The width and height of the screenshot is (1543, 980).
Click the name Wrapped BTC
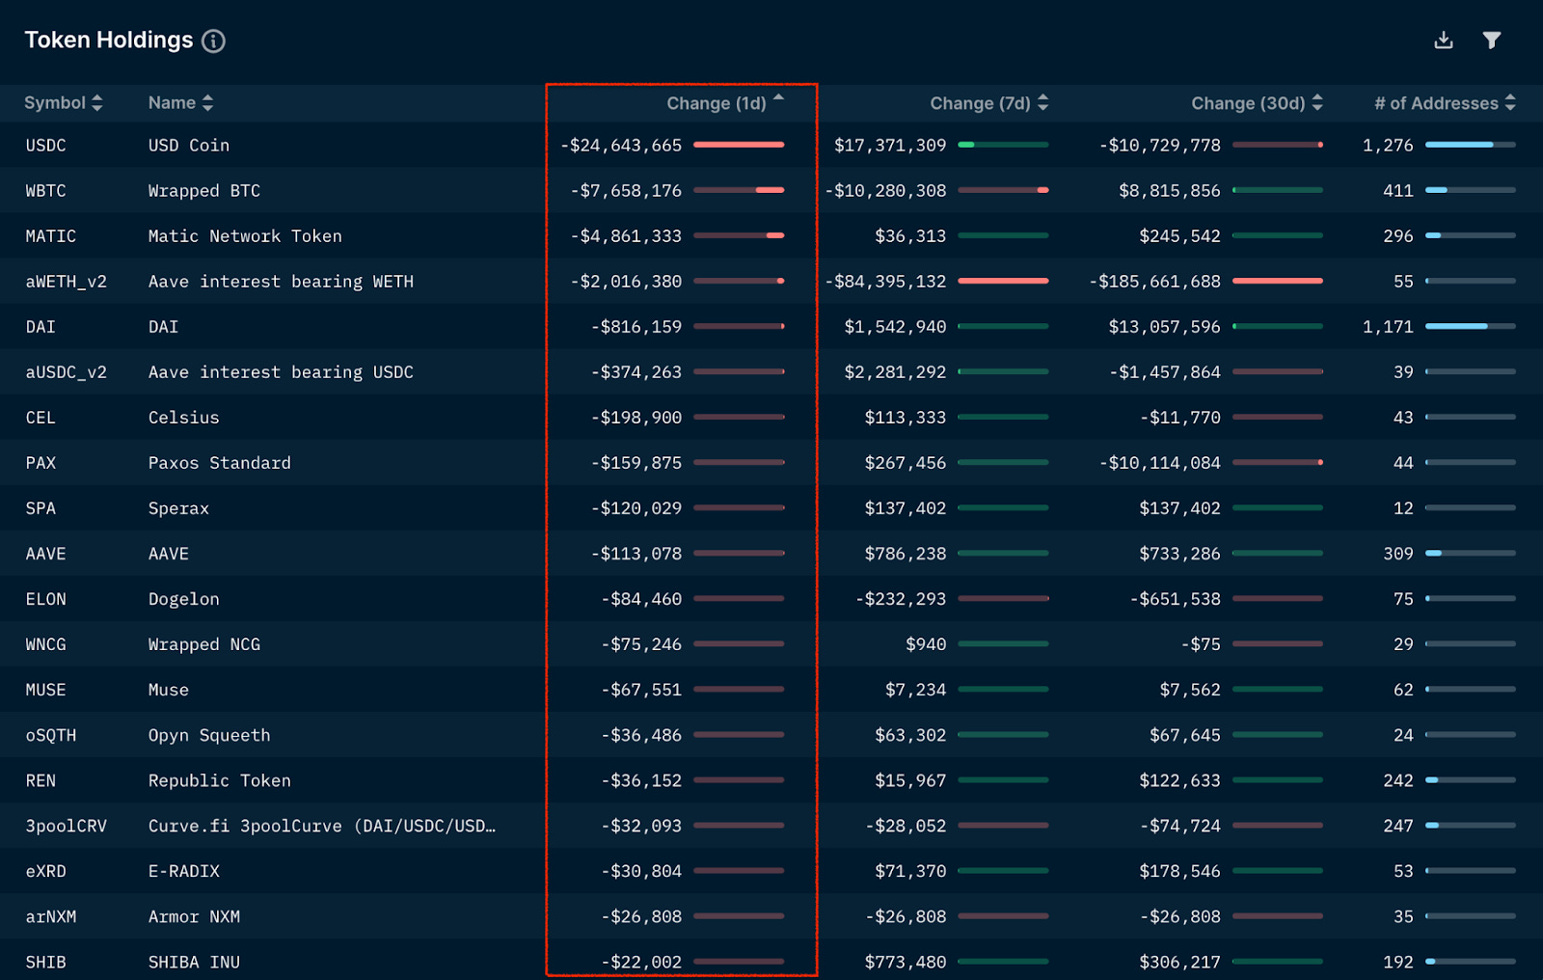coord(204,191)
